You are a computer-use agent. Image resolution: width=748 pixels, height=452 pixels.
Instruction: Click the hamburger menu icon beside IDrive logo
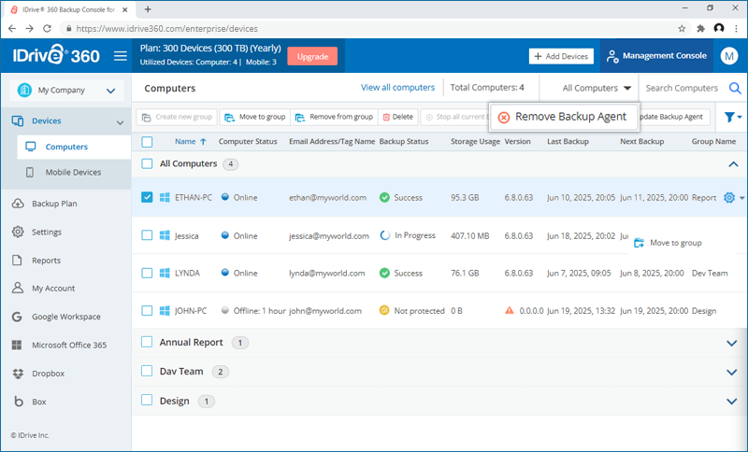120,56
